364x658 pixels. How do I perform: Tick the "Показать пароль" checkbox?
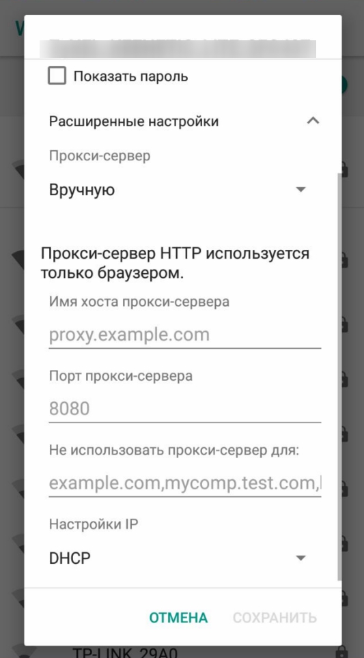[57, 76]
